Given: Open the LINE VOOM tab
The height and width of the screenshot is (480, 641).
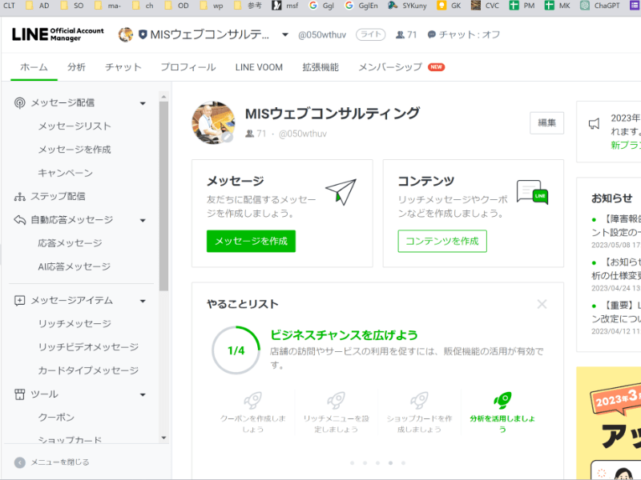Looking at the screenshot, I should (259, 67).
